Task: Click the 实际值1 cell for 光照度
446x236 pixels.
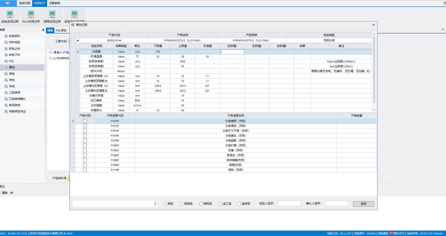Action: click(x=232, y=52)
